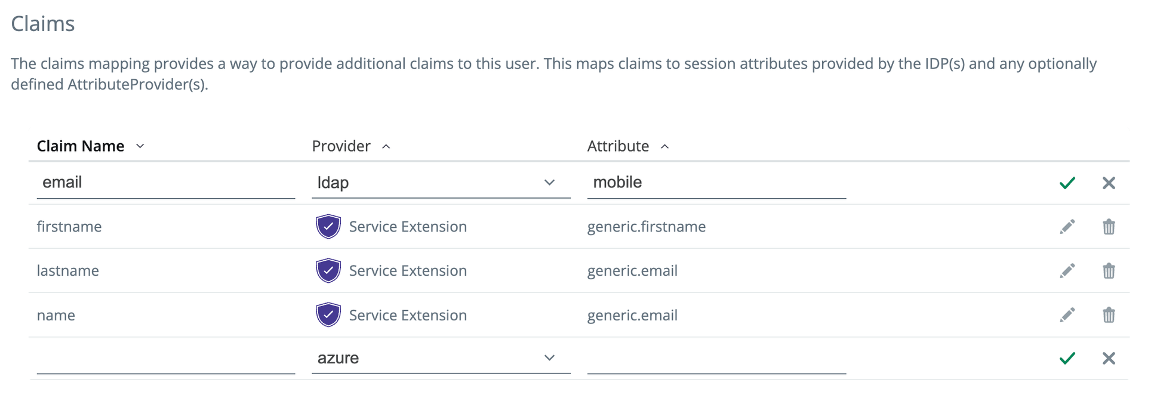Sort by Provider column header
The width and height of the screenshot is (1151, 395).
coord(351,146)
